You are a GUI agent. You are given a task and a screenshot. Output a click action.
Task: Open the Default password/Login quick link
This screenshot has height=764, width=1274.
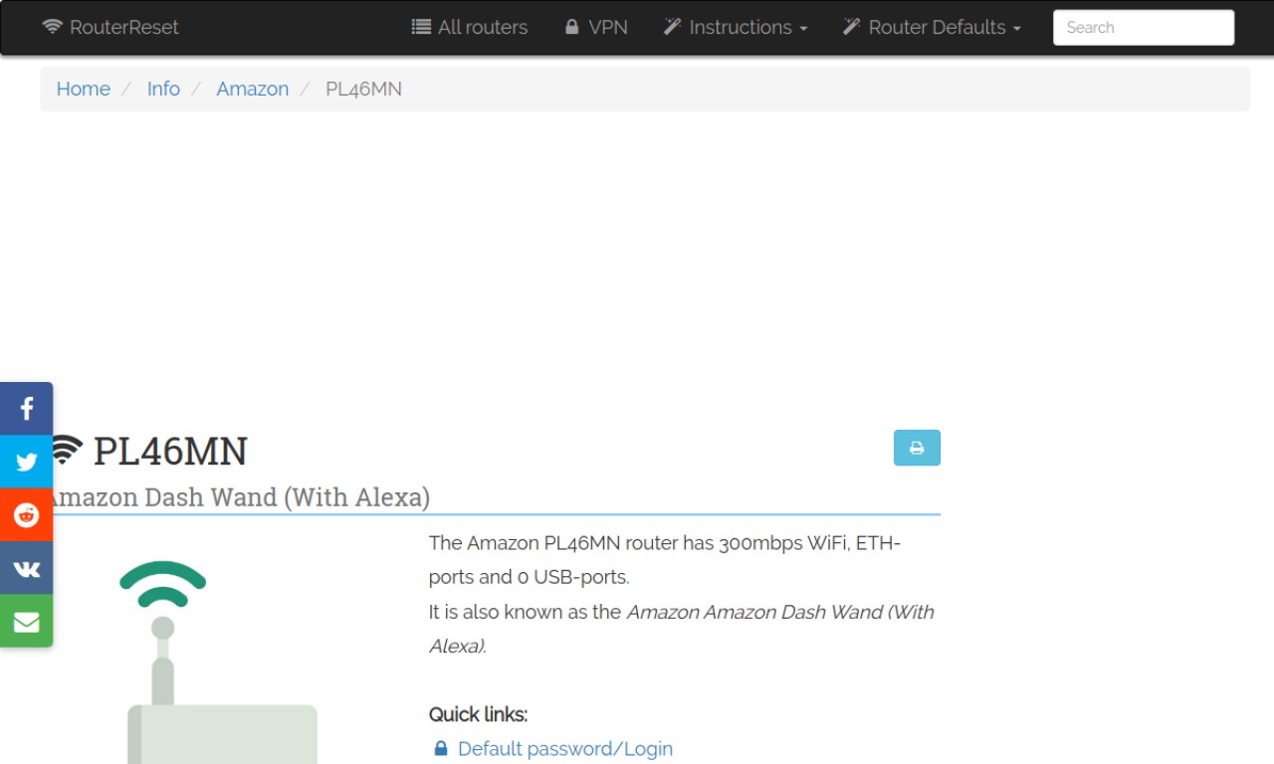point(565,748)
